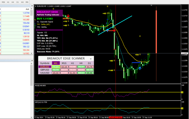Open EURUSD M15 cell showing 63.16
This screenshot has width=189, height=119.
point(64,67)
